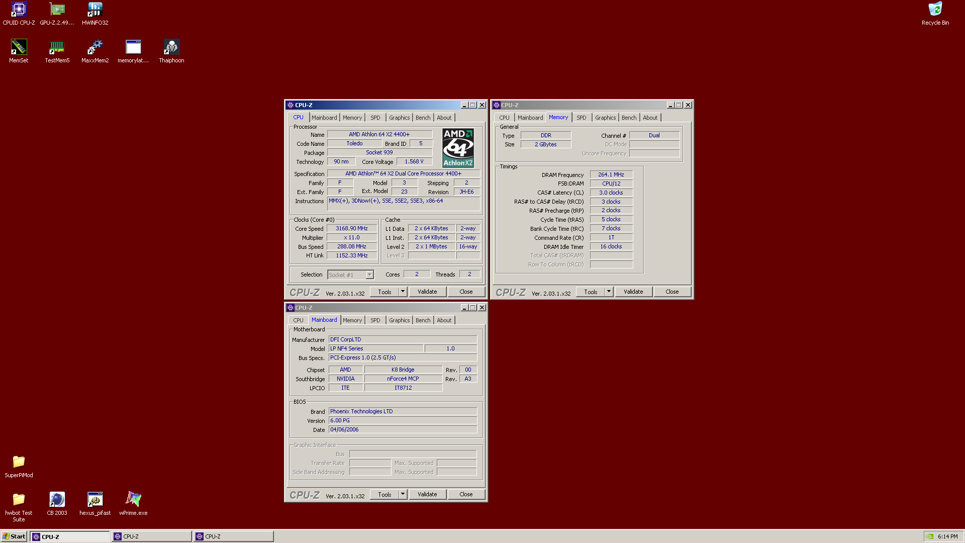Open the About tab in the Mainboard window

444,320
